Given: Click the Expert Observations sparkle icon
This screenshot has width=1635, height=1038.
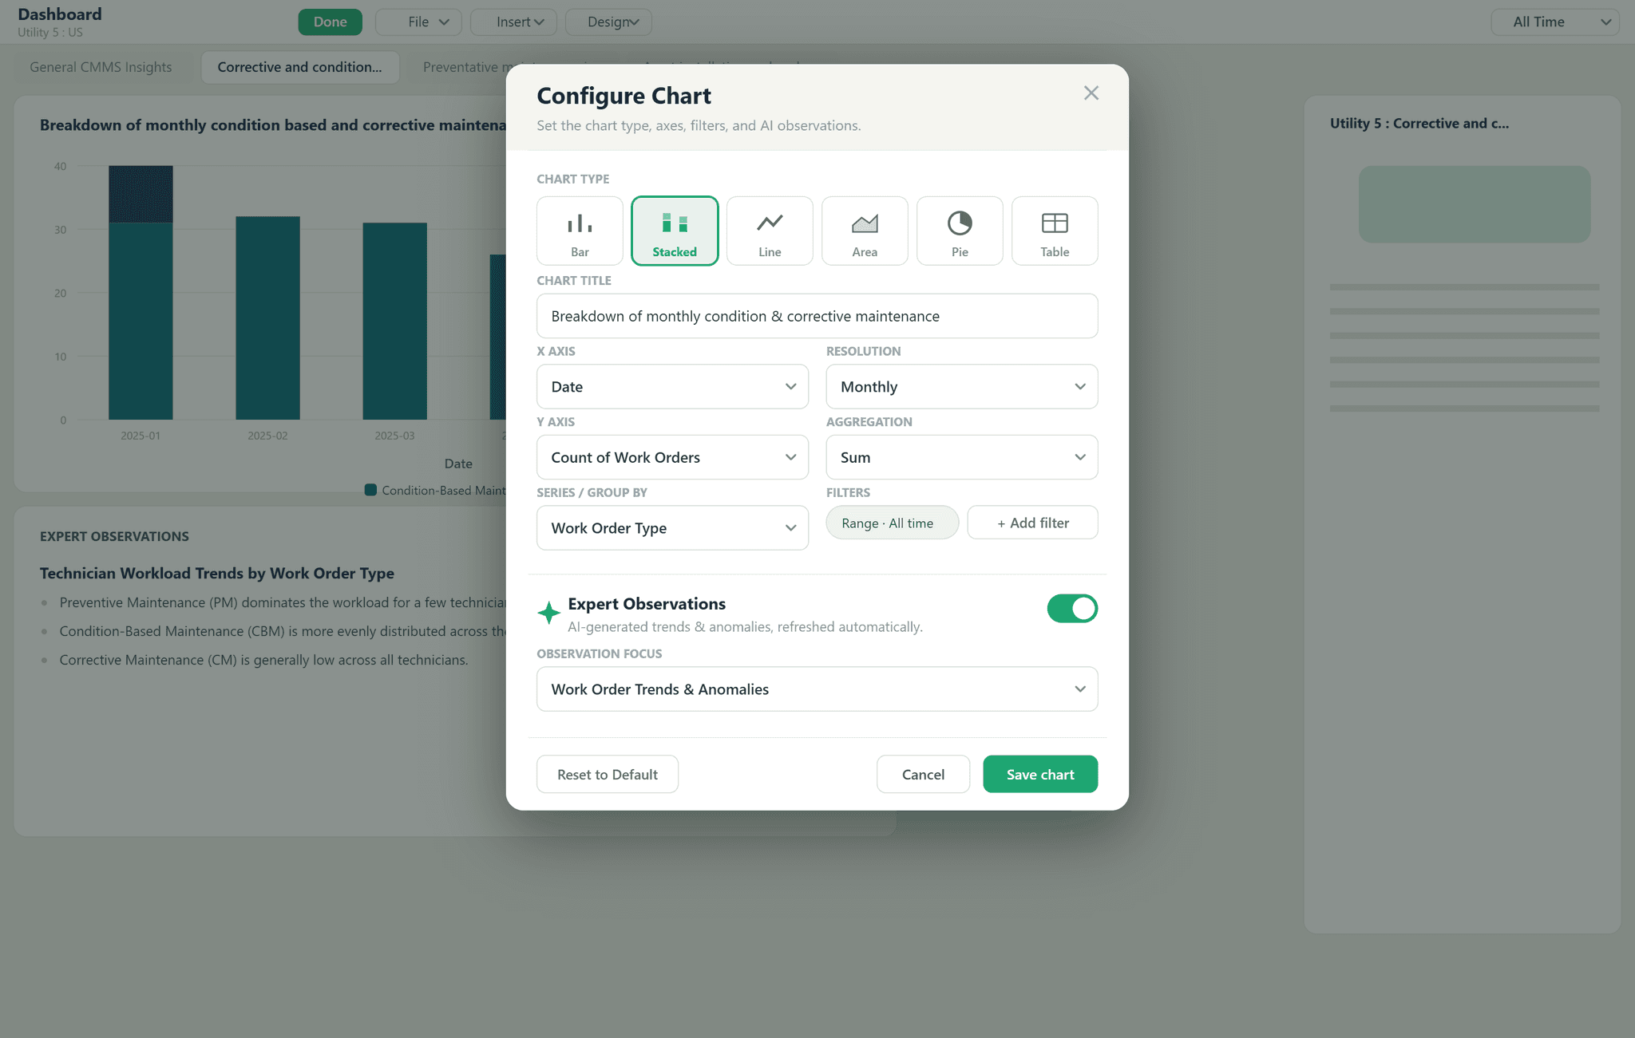Looking at the screenshot, I should tap(548, 613).
